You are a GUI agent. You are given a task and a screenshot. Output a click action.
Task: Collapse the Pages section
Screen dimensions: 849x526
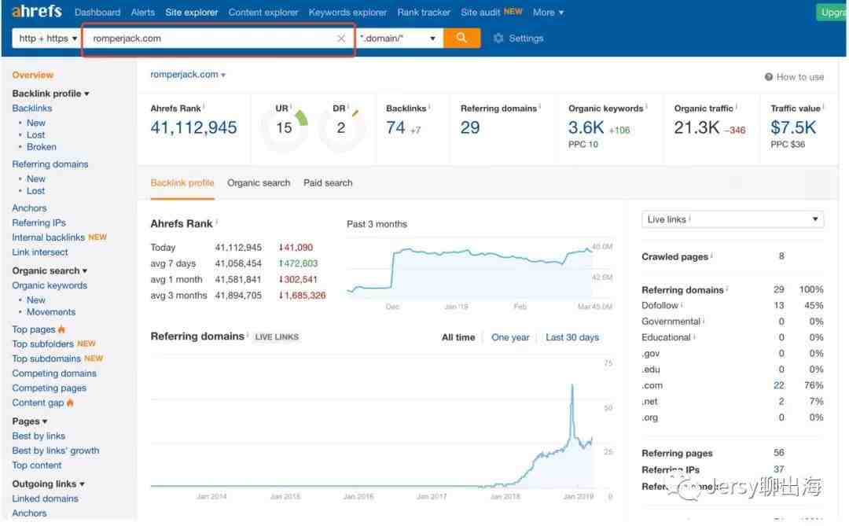[29, 421]
